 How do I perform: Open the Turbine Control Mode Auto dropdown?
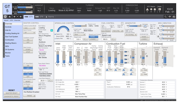[x=30, y=28]
